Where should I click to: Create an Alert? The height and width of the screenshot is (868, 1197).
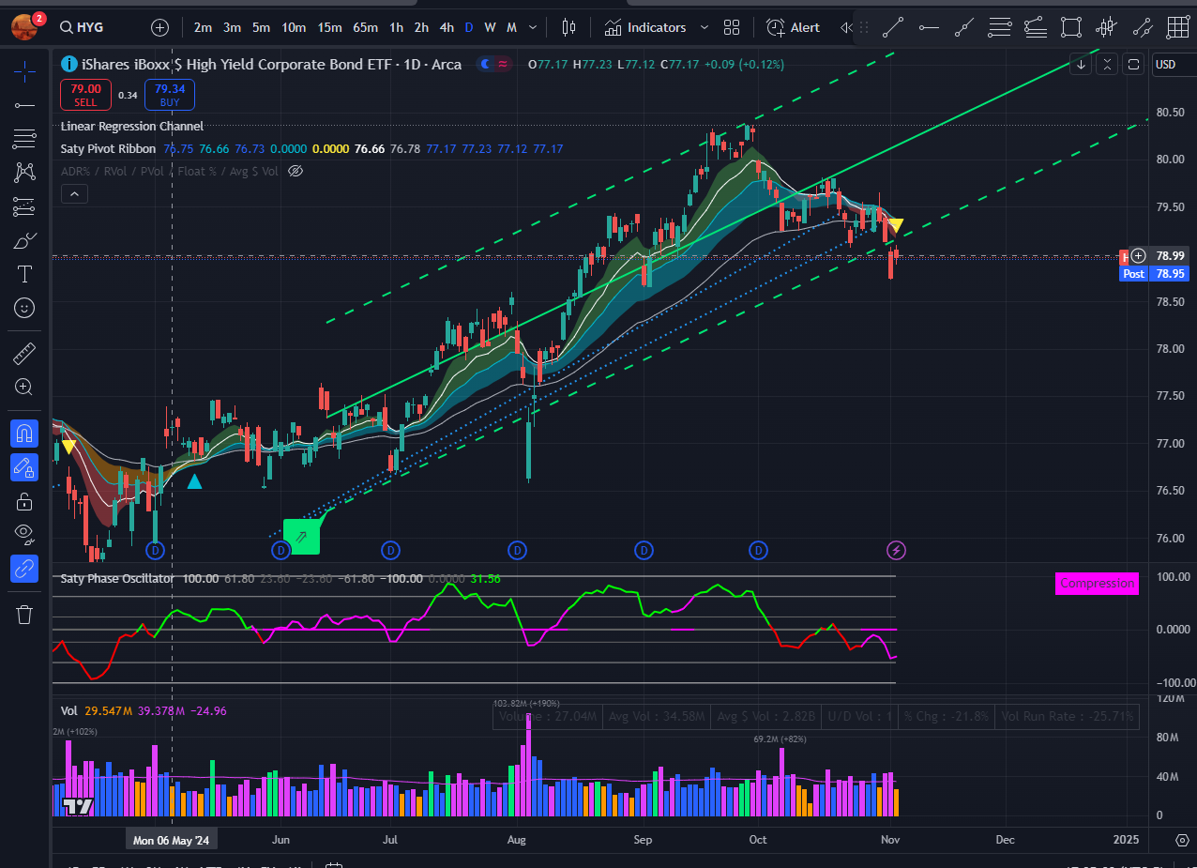point(794,27)
